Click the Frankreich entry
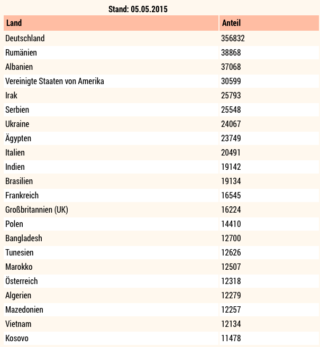Image resolution: width=320 pixels, height=347 pixels. pos(22,195)
